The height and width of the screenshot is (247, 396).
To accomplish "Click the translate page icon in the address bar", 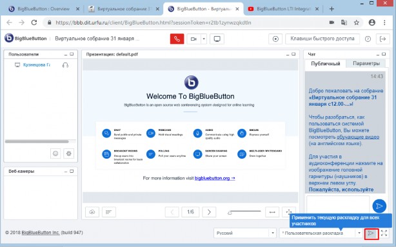I will click(x=344, y=23).
